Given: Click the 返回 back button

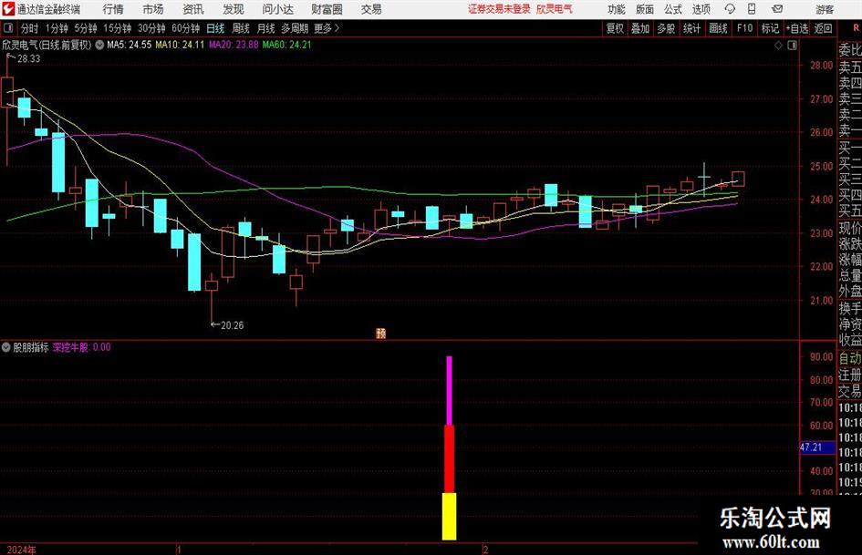Looking at the screenshot, I should click(823, 28).
